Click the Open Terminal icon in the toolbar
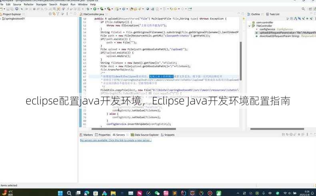 [x=17, y=9]
